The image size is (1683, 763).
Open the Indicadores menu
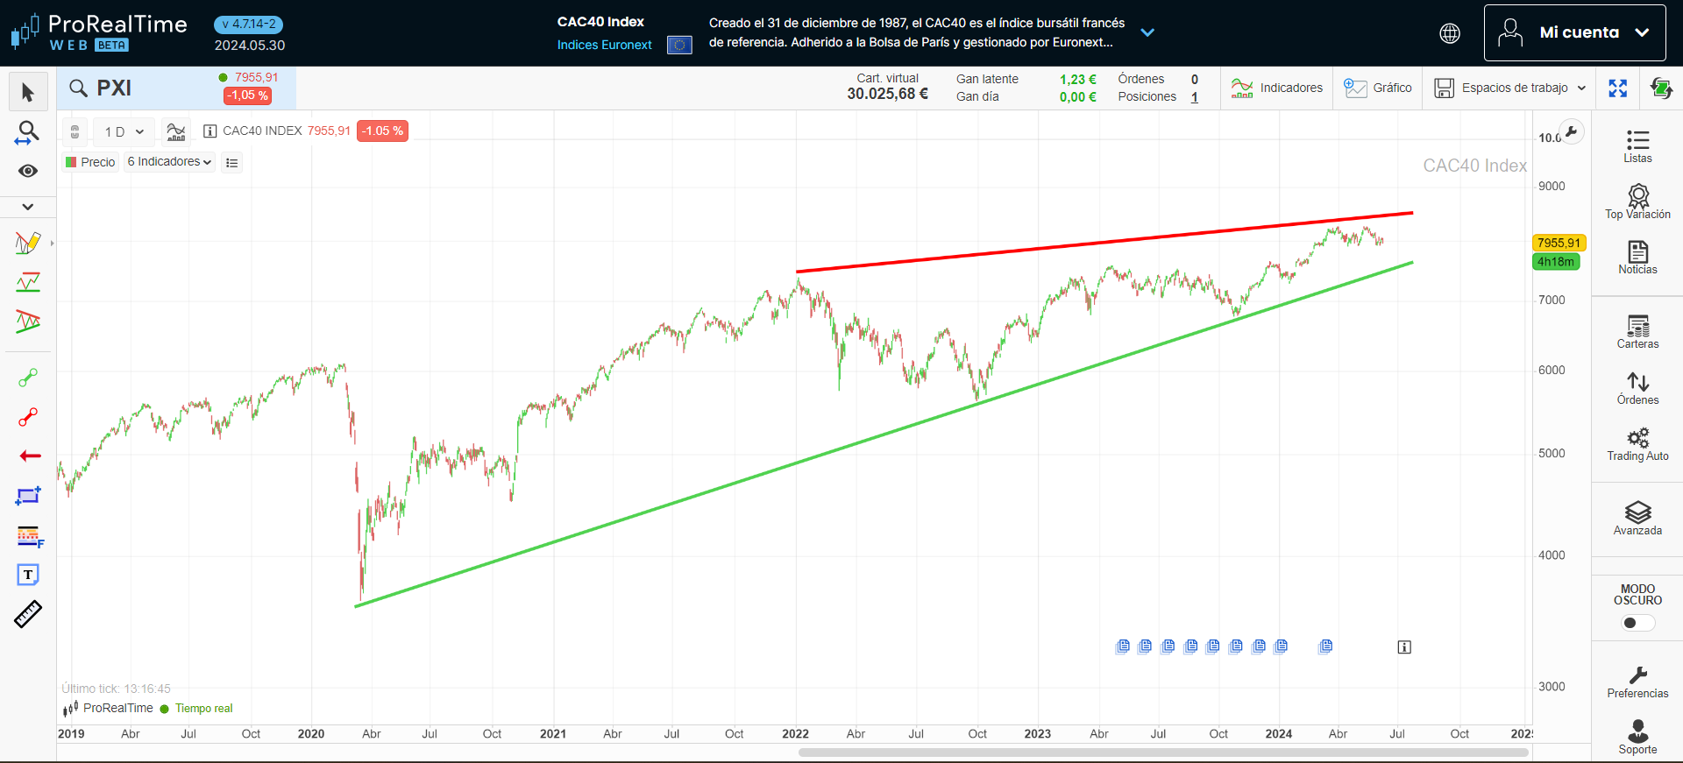coord(1277,88)
